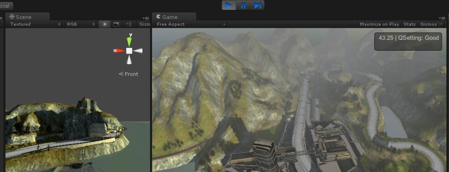Enable Maximize on Play
Image resolution: width=449 pixels, height=172 pixels.
(x=379, y=24)
